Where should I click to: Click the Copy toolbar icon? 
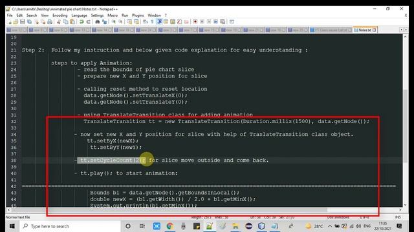click(x=65, y=21)
